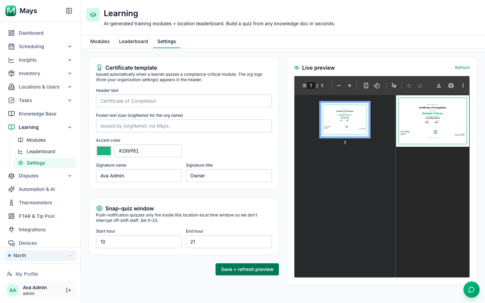
Task: Click the certificate page in preview
Action: click(x=432, y=121)
